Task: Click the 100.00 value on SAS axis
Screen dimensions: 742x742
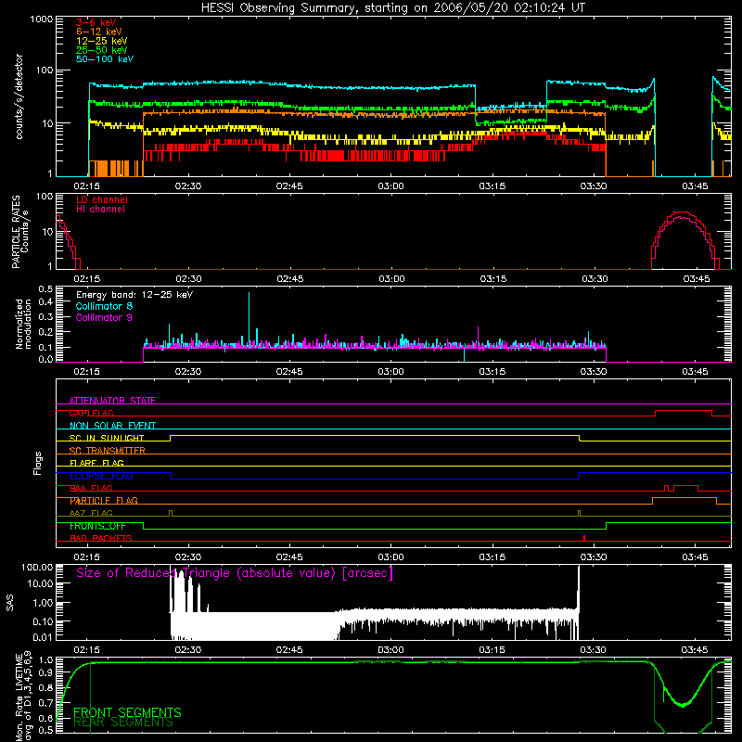Action: coord(37,567)
